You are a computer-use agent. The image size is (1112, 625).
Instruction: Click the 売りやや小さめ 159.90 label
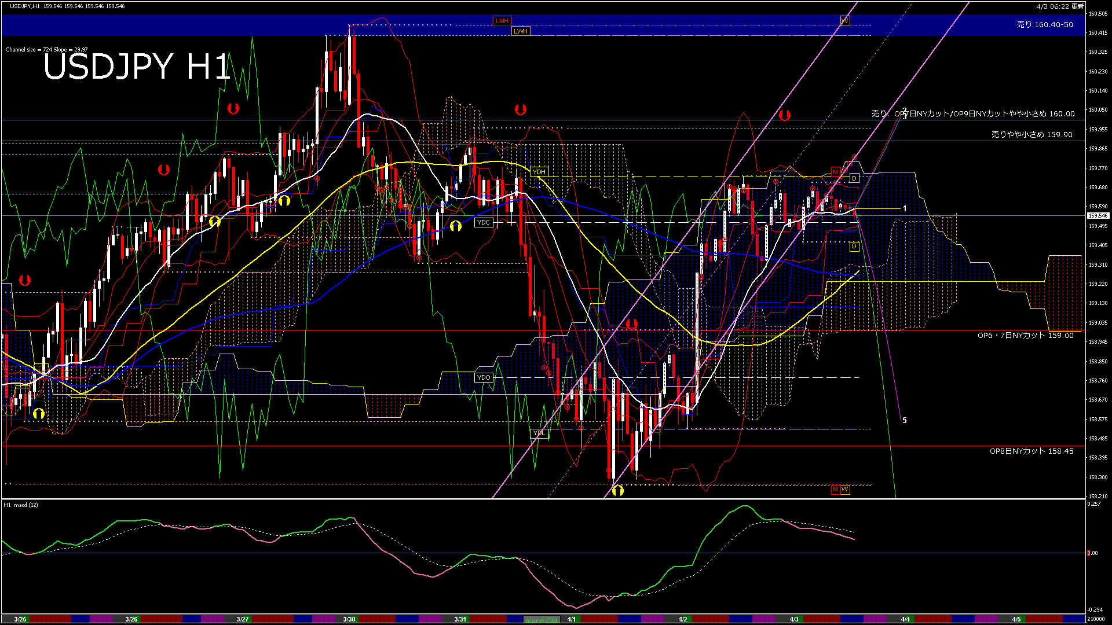(1031, 134)
